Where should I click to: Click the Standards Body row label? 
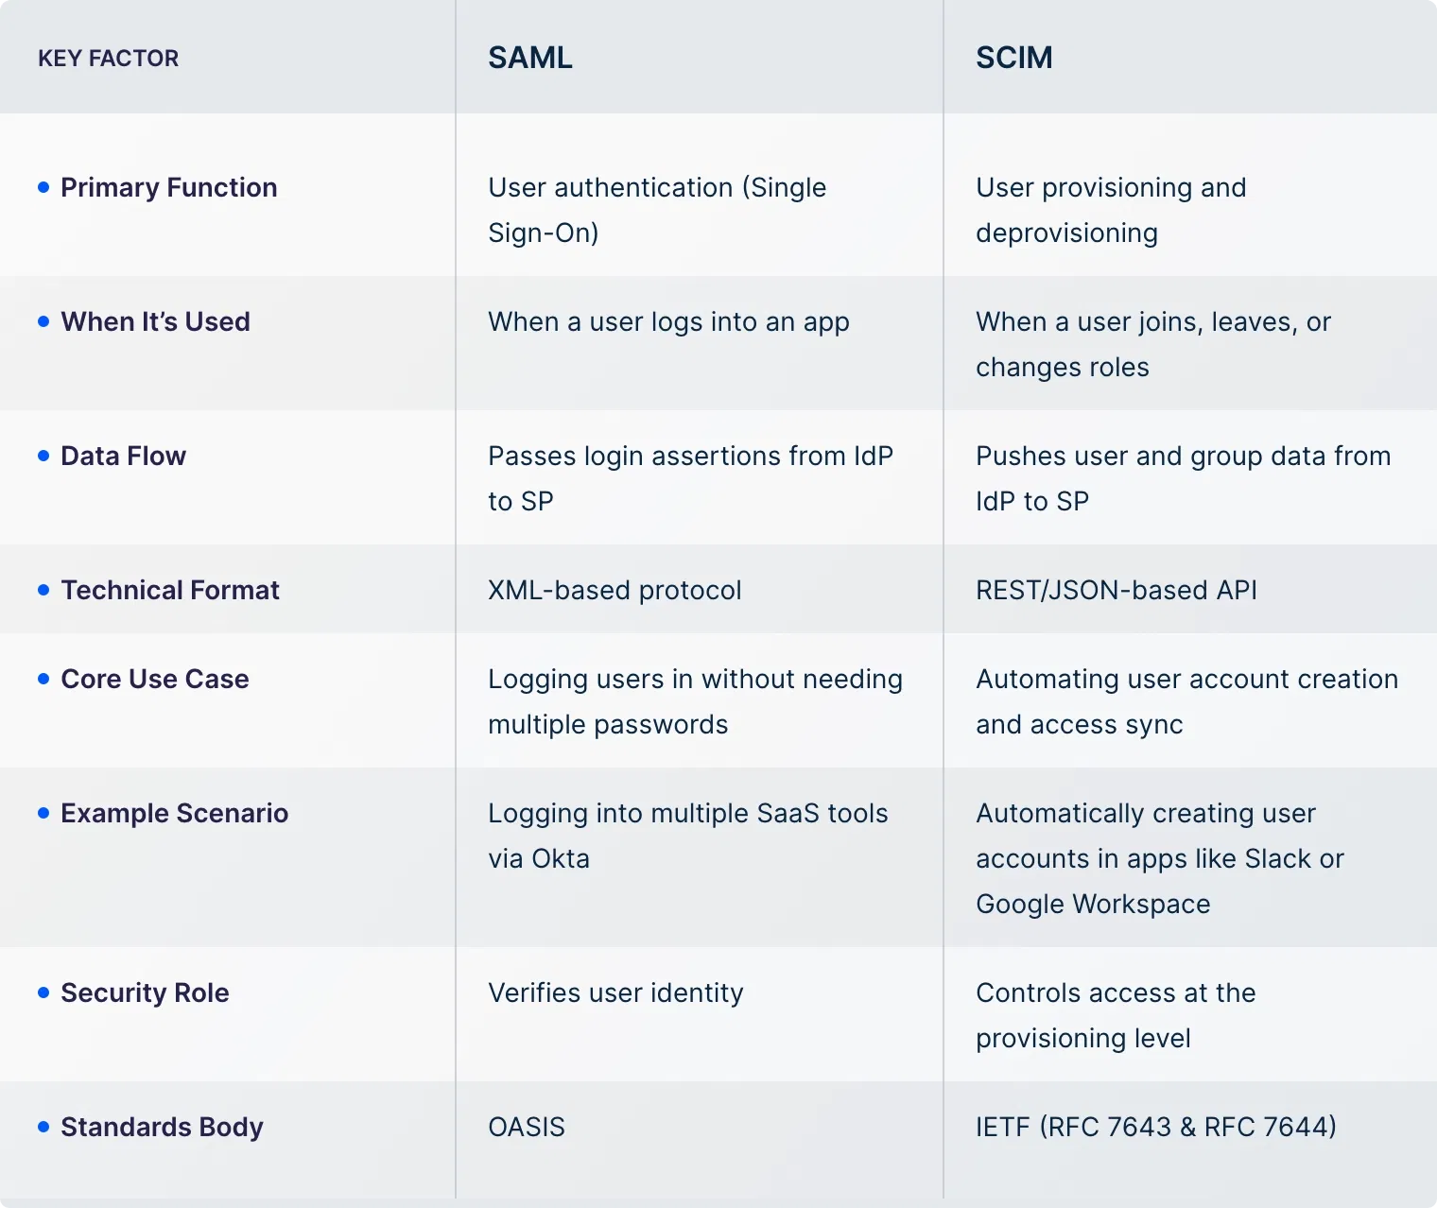click(x=162, y=1127)
